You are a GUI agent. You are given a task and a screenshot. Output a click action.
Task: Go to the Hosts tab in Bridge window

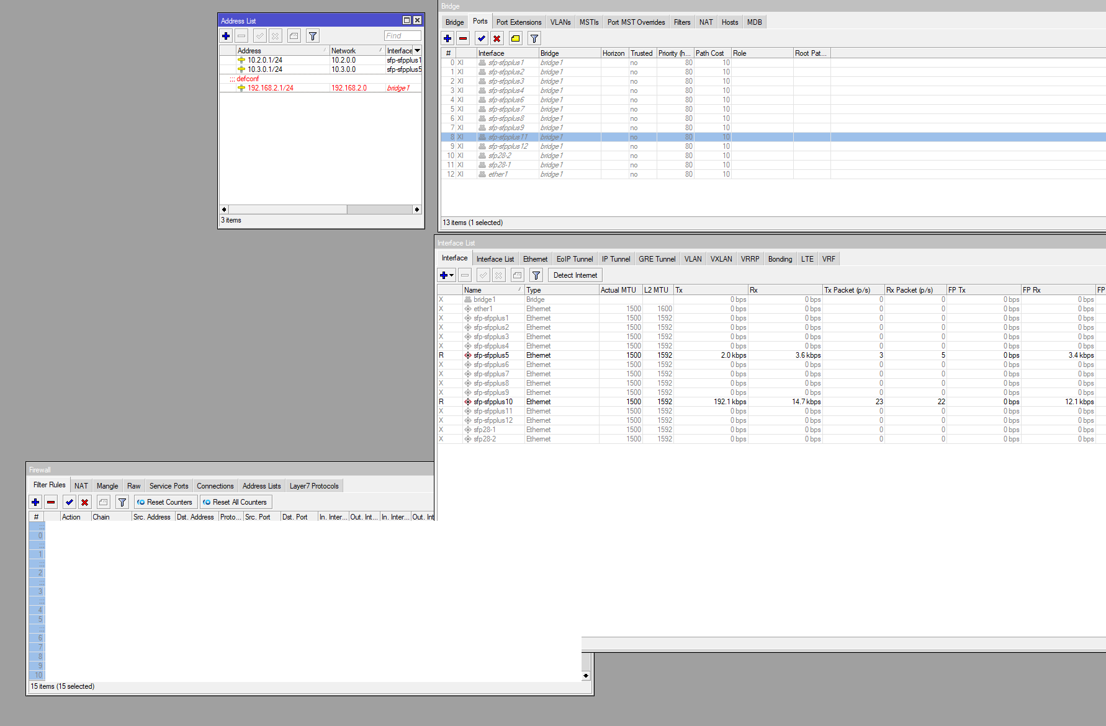coord(730,22)
